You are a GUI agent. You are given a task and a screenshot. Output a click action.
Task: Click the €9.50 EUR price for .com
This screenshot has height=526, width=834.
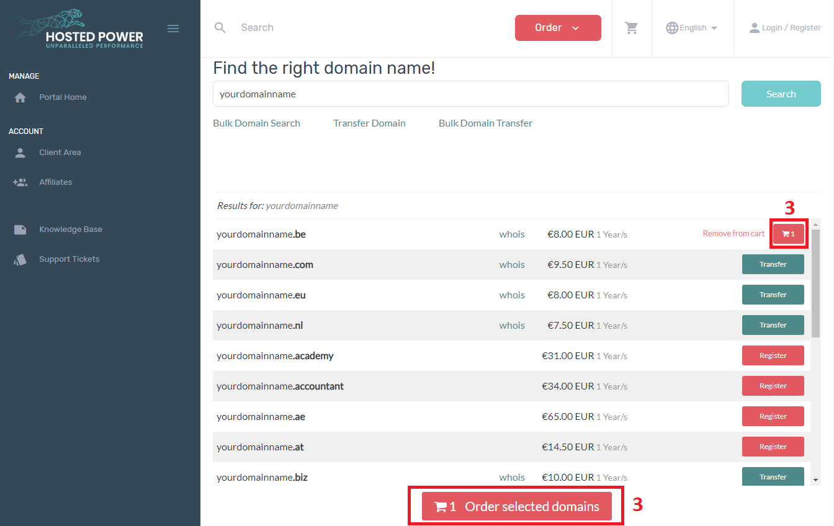click(570, 265)
